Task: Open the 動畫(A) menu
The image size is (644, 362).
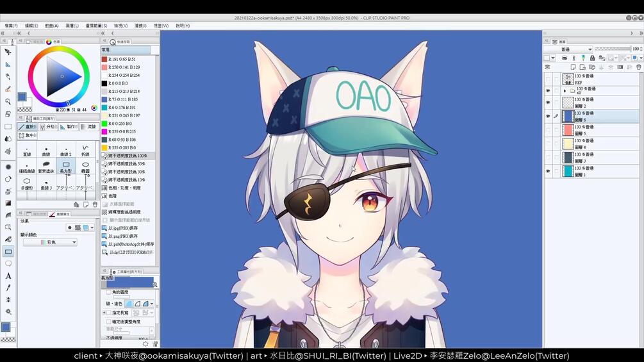Action: (52, 26)
